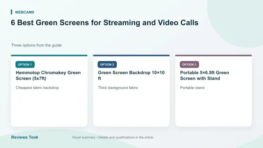Click the OPTION 2 badge
This screenshot has height=148, width=263.
click(x=107, y=64)
